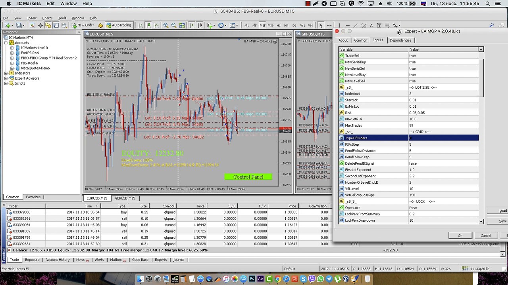Toggle Chart Shift icon

click(200, 25)
